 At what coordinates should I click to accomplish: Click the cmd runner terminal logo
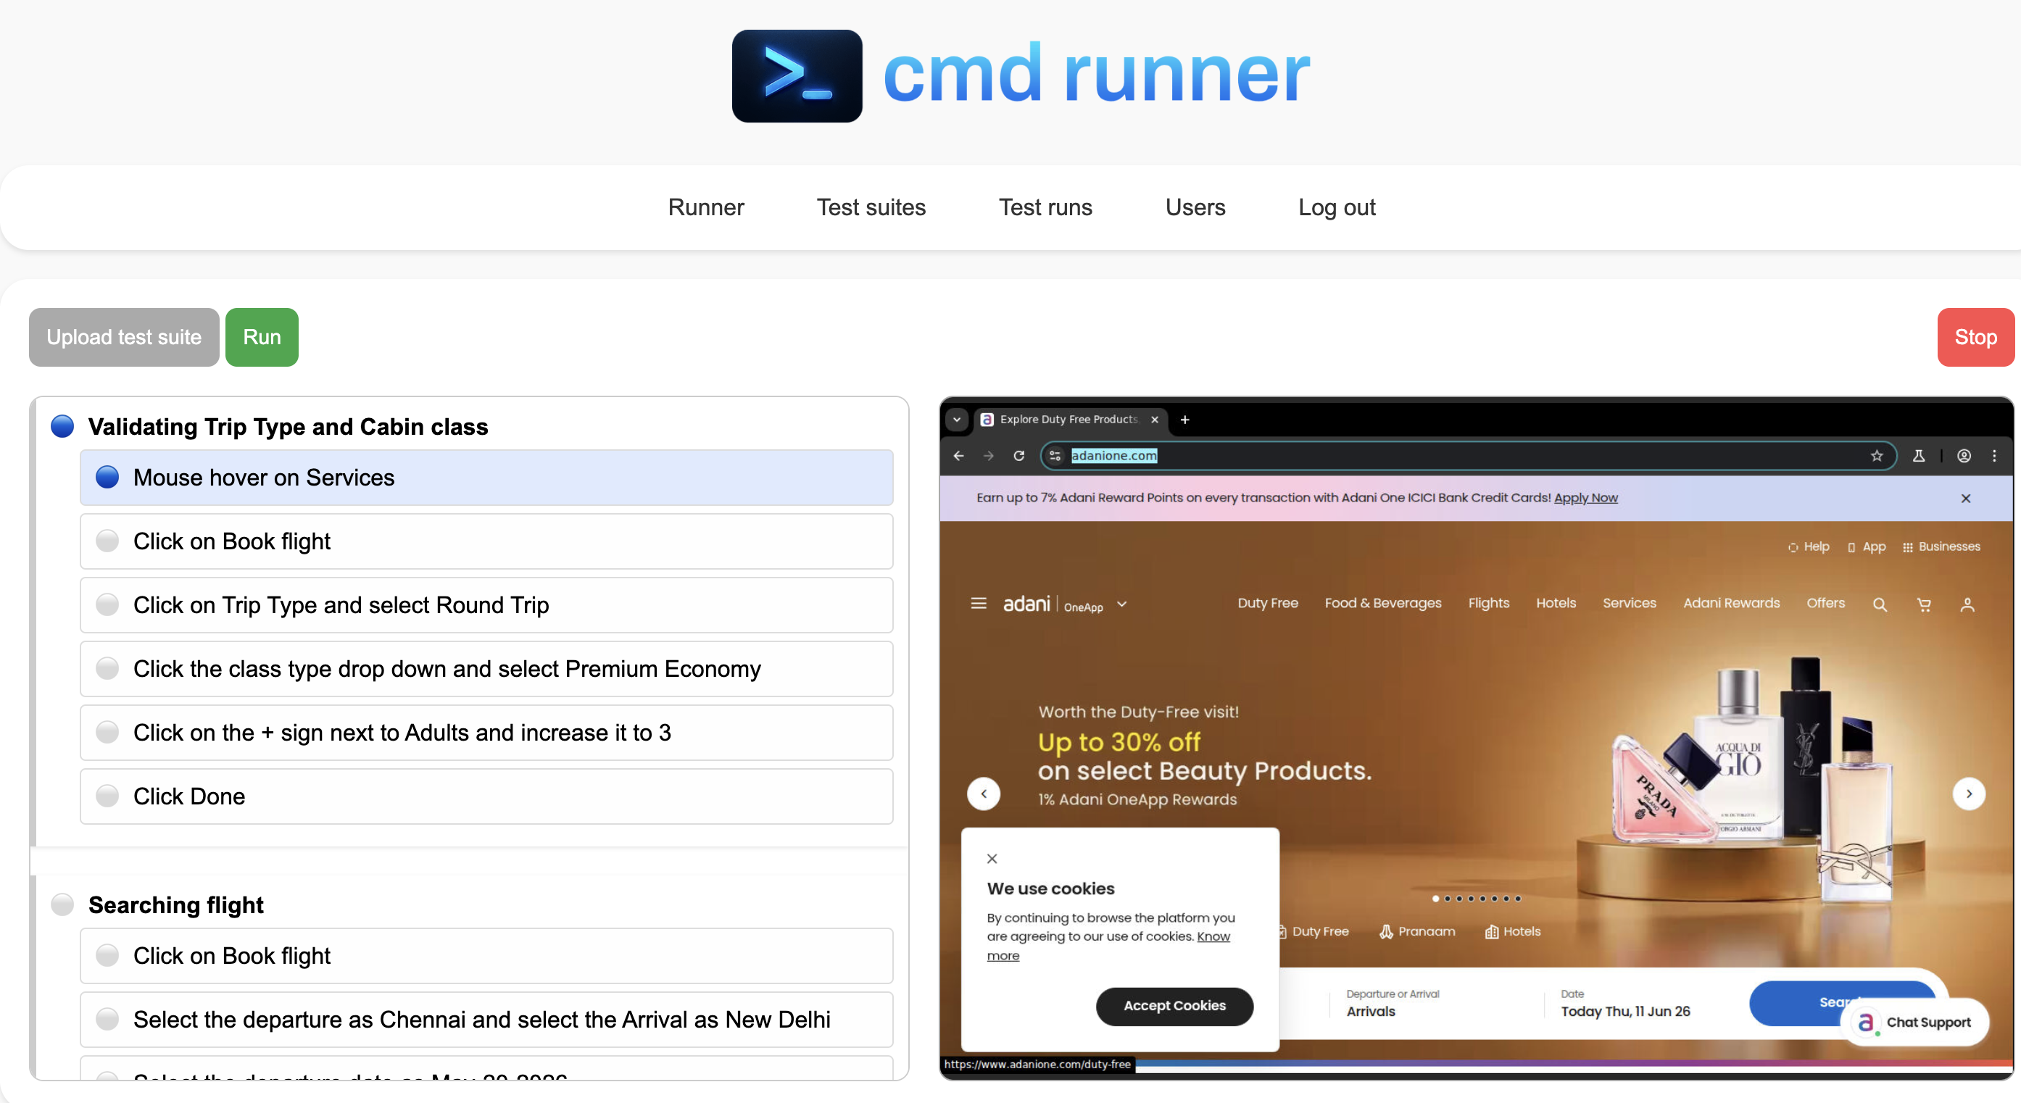(797, 76)
